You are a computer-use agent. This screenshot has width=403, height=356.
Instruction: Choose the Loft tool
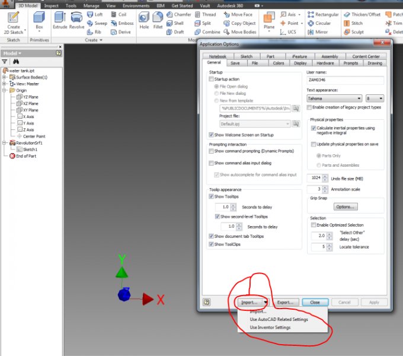pyautogui.click(x=95, y=14)
